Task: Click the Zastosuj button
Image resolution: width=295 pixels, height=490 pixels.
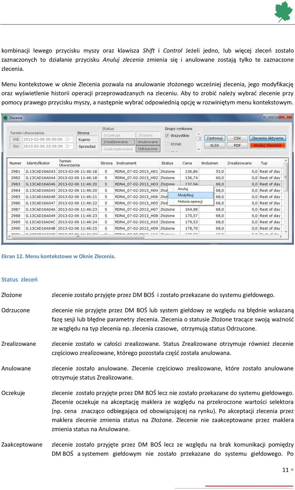Action: [x=214, y=138]
